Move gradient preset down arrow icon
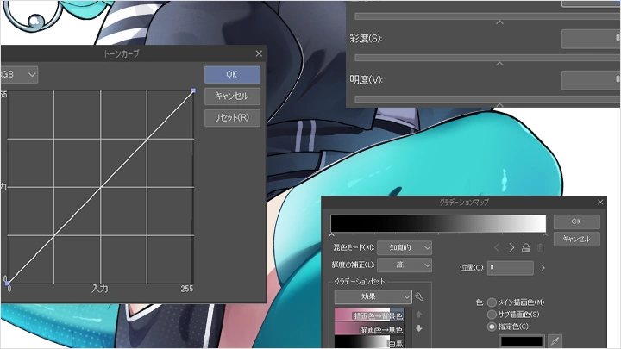The width and height of the screenshot is (621, 349). click(419, 328)
